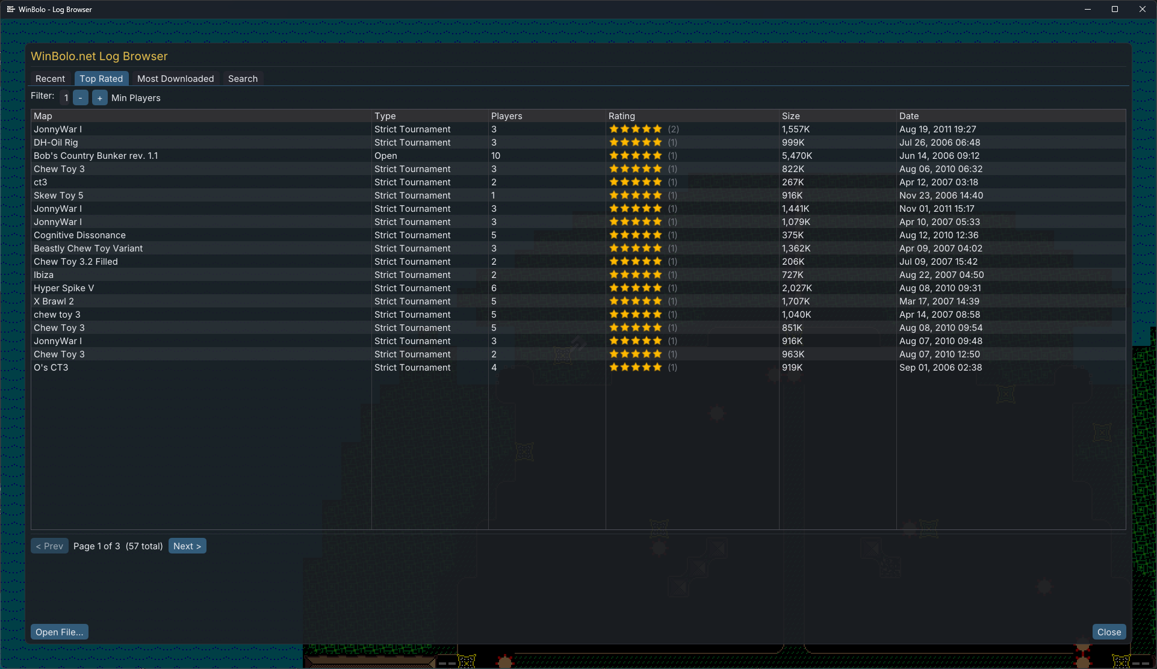Click the Players value 10

(495, 156)
